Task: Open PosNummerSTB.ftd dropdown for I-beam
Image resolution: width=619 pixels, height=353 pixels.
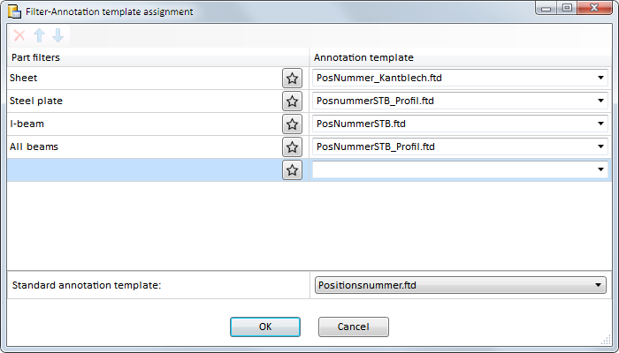Action: pos(460,124)
